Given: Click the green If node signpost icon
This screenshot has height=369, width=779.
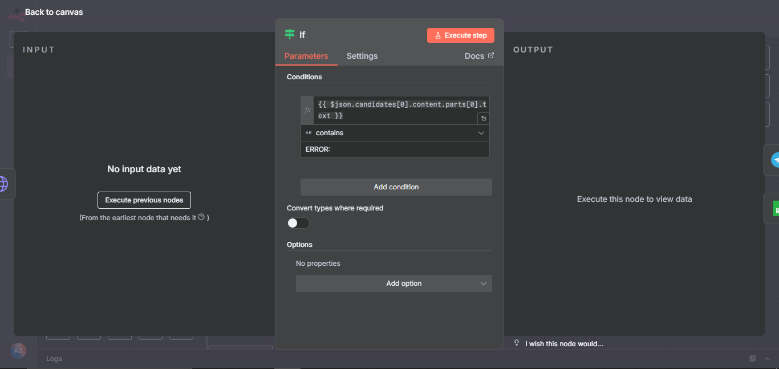Looking at the screenshot, I should point(290,35).
